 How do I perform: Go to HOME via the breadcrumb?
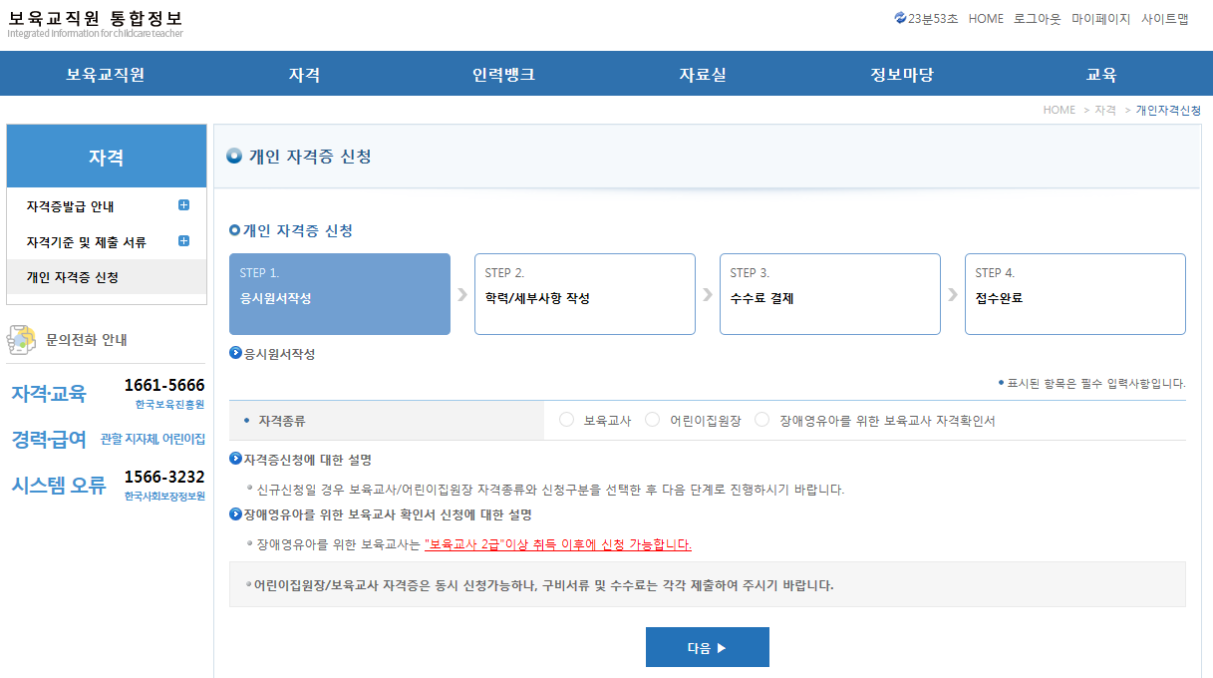pos(1059,110)
